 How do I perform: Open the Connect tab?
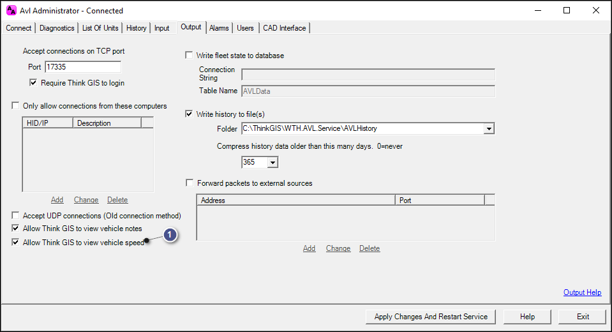(19, 28)
